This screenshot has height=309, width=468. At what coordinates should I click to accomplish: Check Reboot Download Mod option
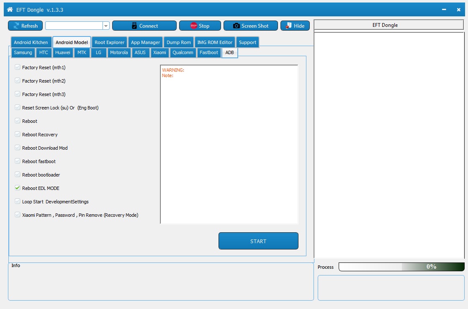pos(18,148)
